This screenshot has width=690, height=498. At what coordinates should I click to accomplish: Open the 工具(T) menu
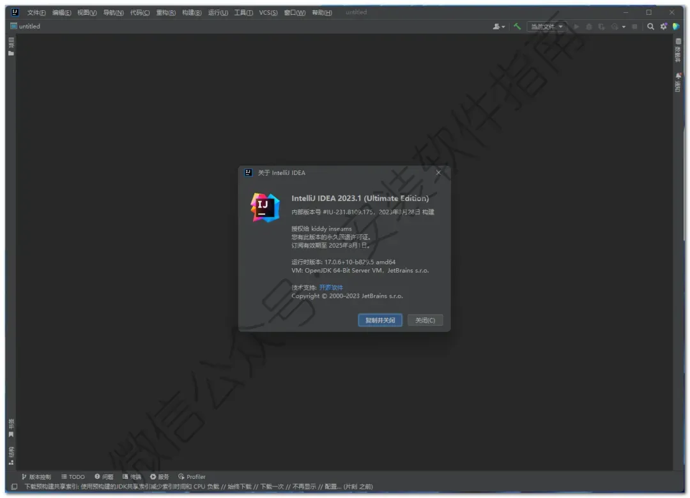point(243,12)
